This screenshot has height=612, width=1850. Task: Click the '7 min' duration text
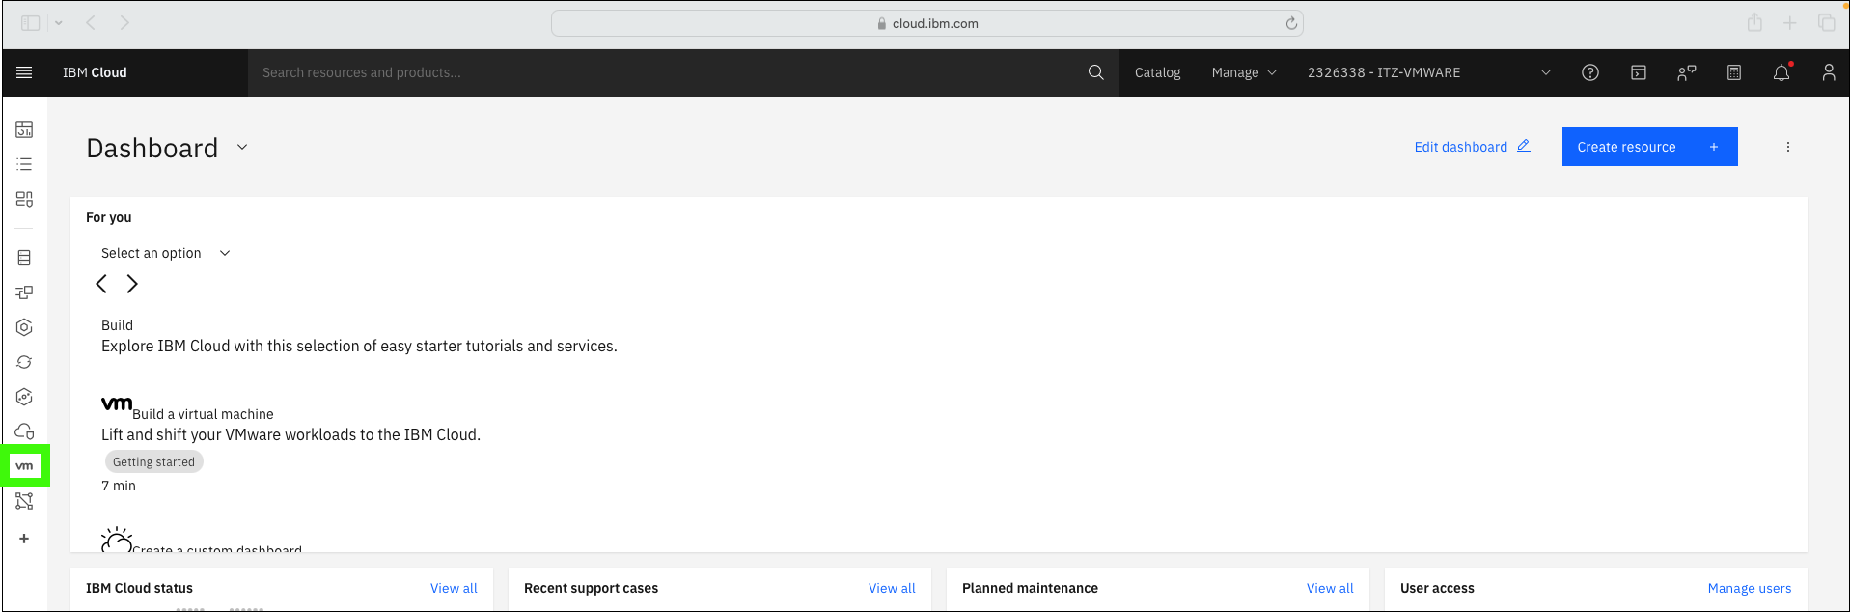(119, 486)
